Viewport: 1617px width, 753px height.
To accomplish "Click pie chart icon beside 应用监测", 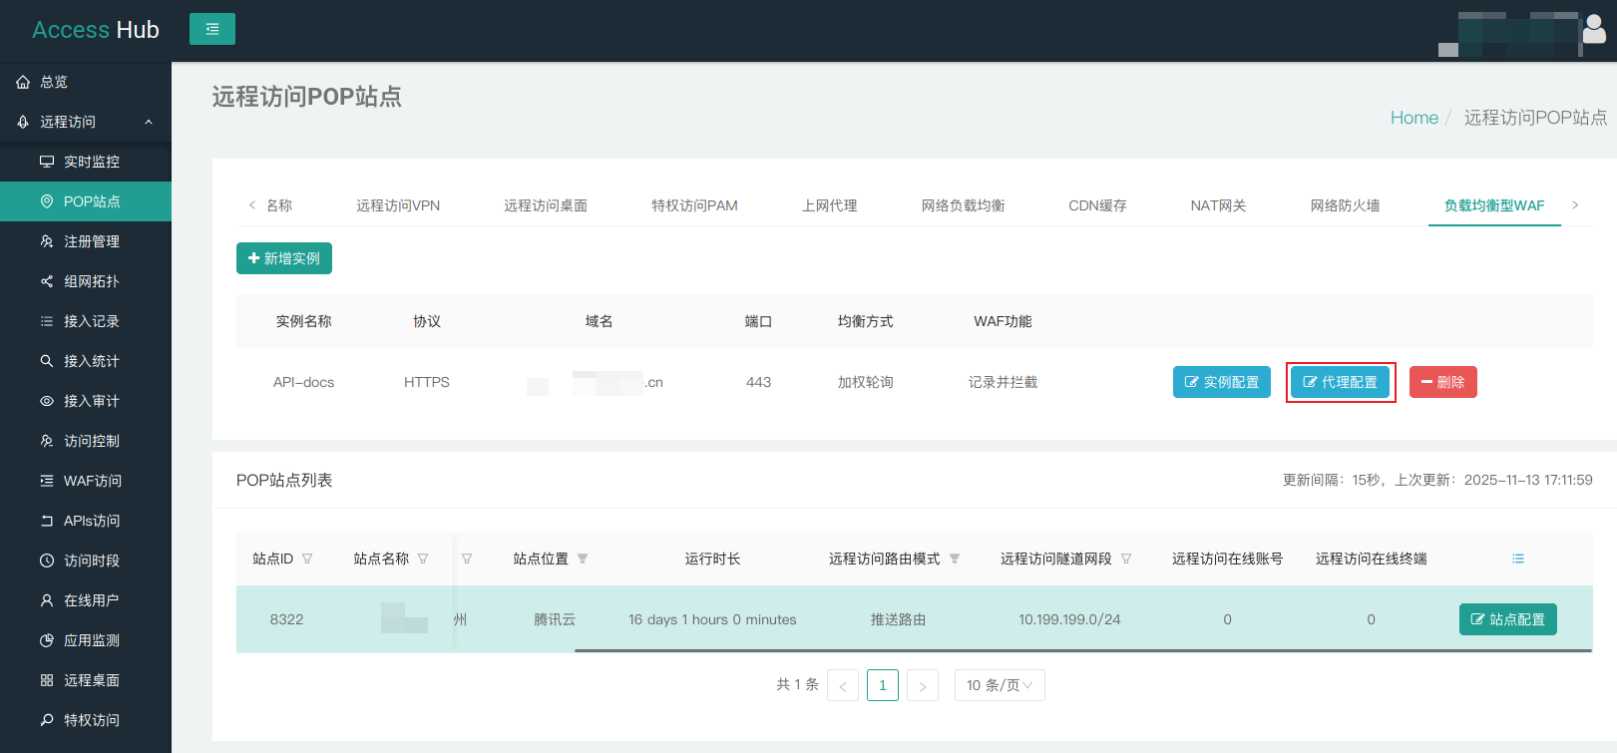I will [x=47, y=640].
